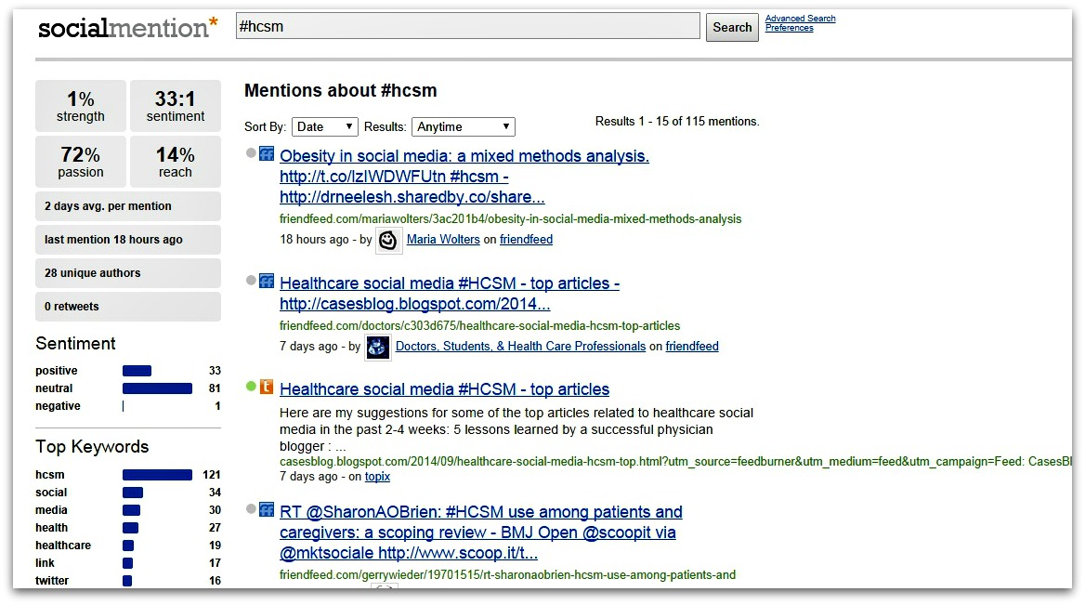Click 'Mentions about #hcsm' heading
This screenshot has height=605, width=1085.
pos(340,91)
